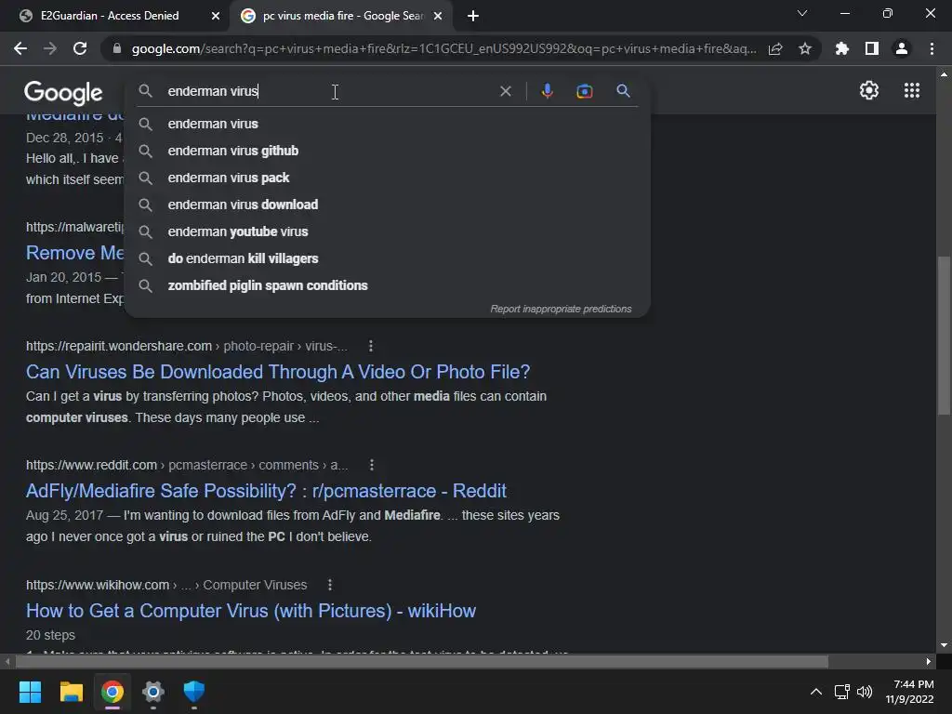The image size is (952, 714).
Task: Open Google quick settings gear
Action: tap(869, 90)
